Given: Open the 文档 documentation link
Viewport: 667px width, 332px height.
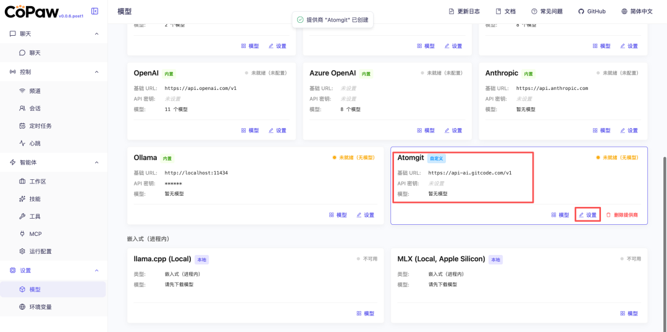Looking at the screenshot, I should 505,12.
